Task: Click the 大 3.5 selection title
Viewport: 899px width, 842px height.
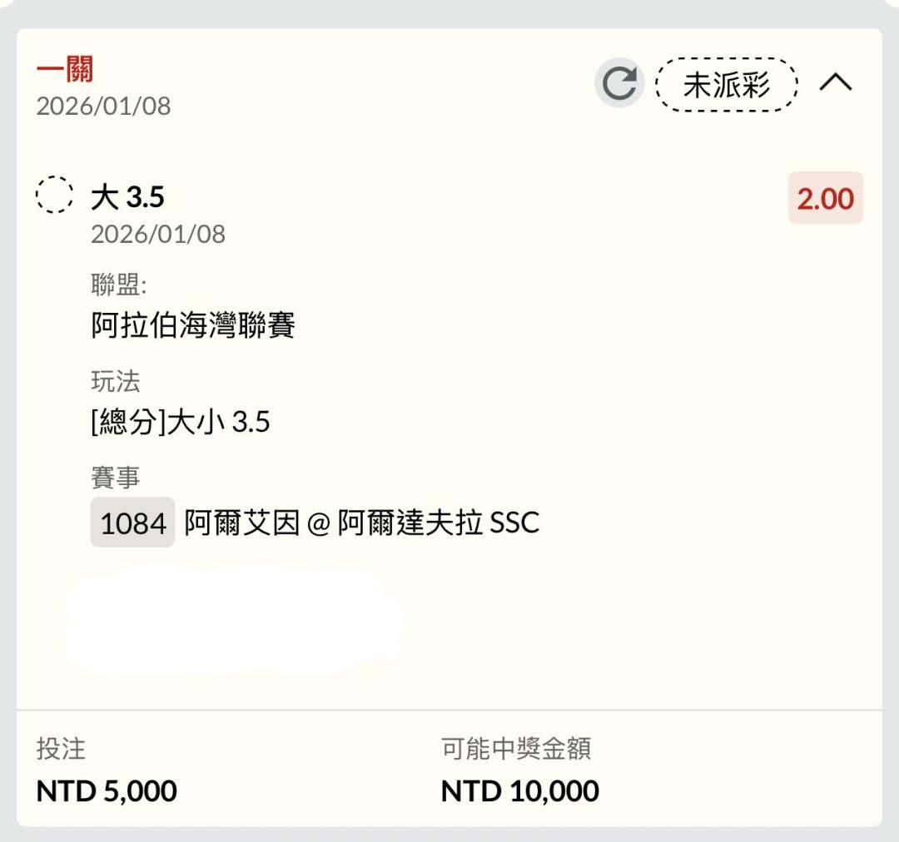Action: click(x=127, y=197)
